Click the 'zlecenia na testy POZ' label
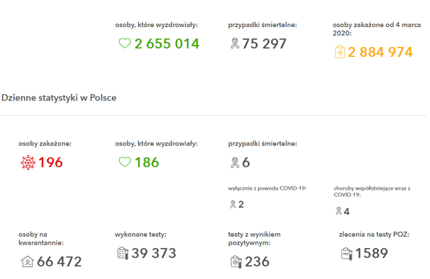This screenshot has width=430, height=279. pos(374,234)
